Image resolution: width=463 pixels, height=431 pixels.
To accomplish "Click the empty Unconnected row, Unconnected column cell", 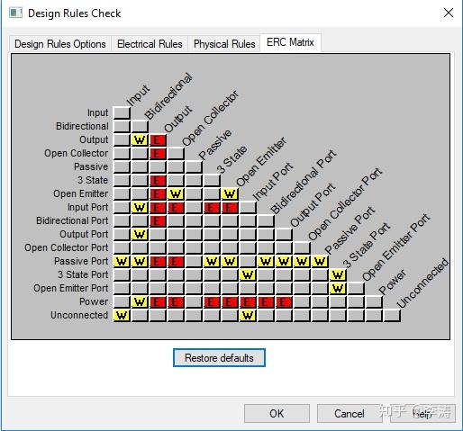I will [x=392, y=316].
